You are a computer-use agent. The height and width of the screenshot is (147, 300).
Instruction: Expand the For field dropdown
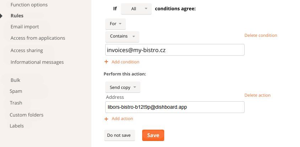(x=116, y=24)
